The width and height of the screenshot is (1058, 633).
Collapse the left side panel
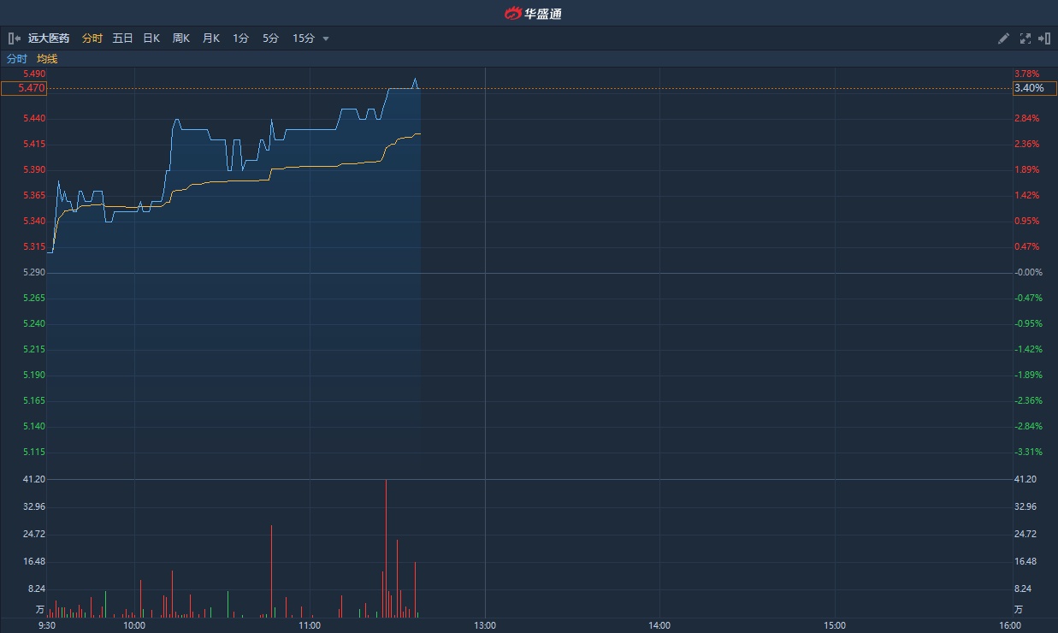[14, 38]
